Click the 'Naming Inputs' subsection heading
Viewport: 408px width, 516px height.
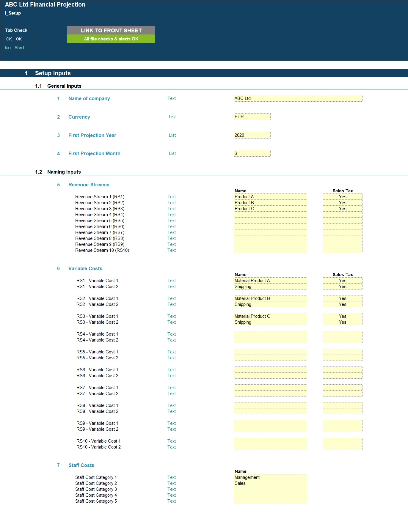[64, 172]
